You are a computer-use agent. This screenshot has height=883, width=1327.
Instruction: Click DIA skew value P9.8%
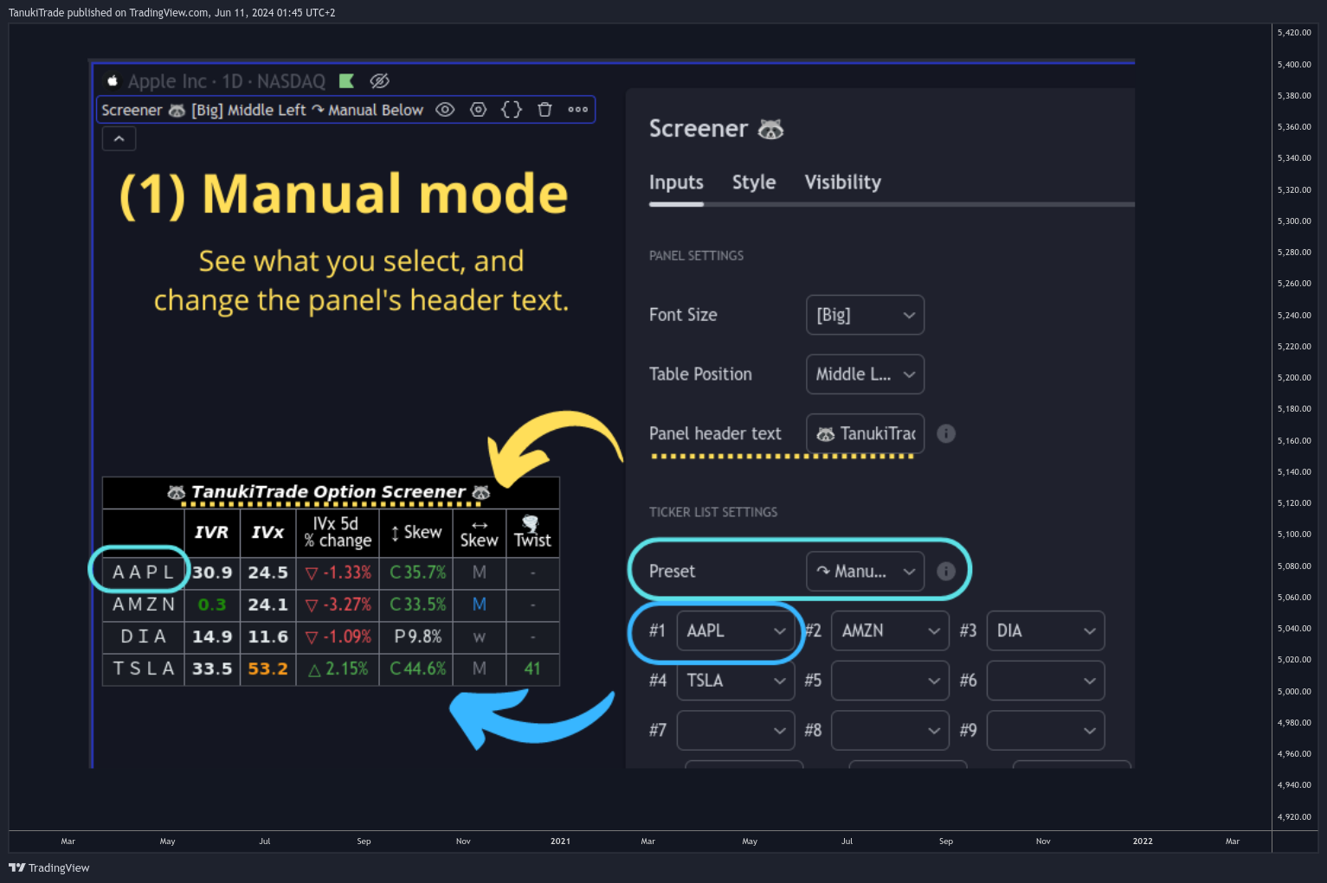(x=417, y=637)
